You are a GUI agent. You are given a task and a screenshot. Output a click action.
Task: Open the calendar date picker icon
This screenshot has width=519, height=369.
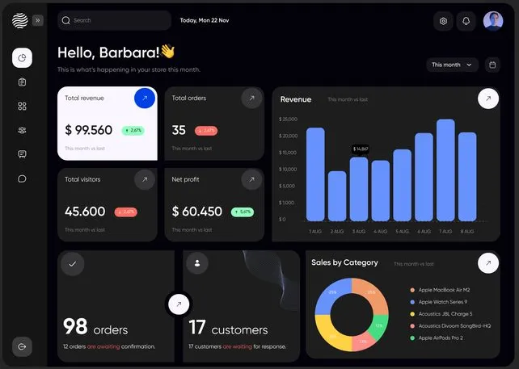(x=492, y=65)
